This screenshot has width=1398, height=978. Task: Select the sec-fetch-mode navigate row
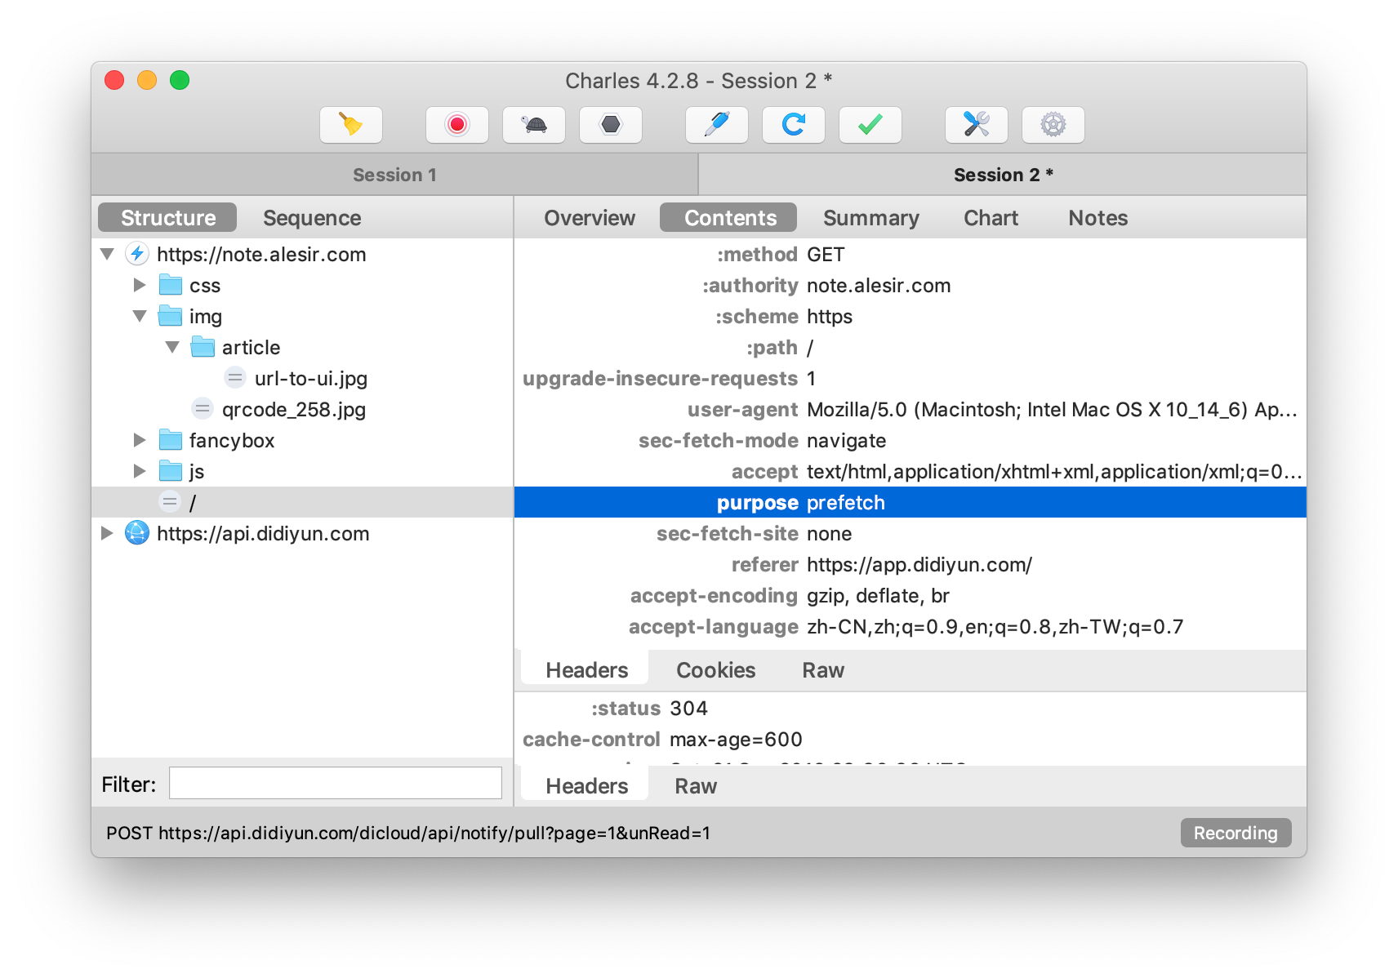pos(910,440)
